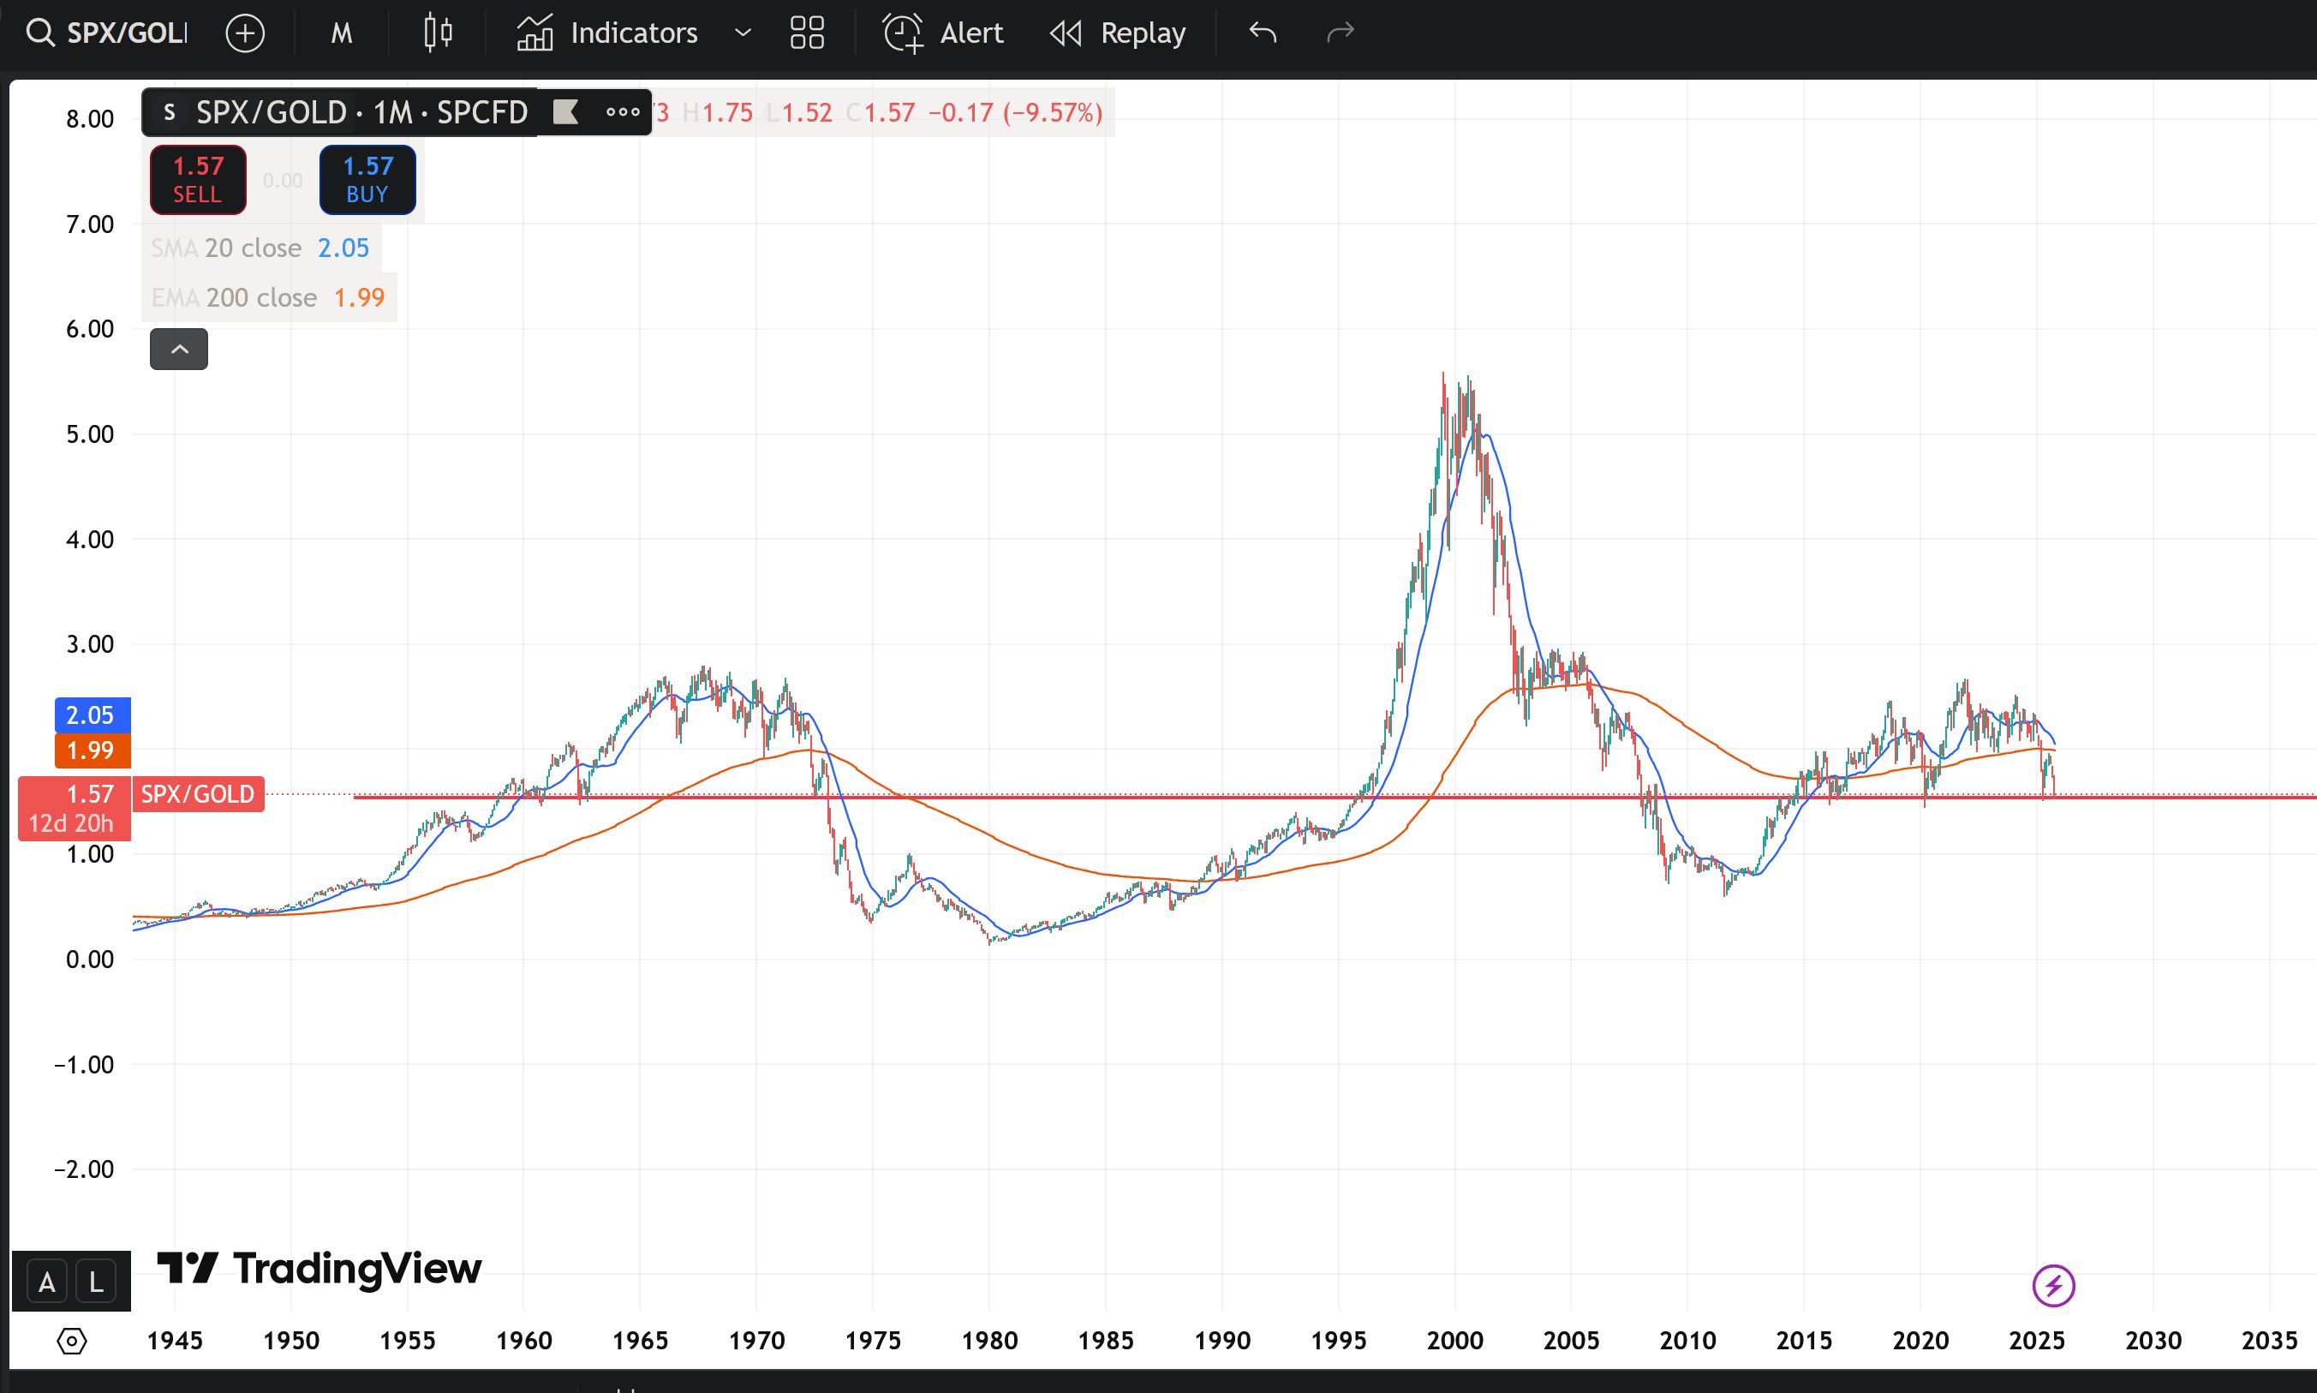The width and height of the screenshot is (2317, 1393).
Task: Click the red 1.57 SELL button
Action: [198, 179]
